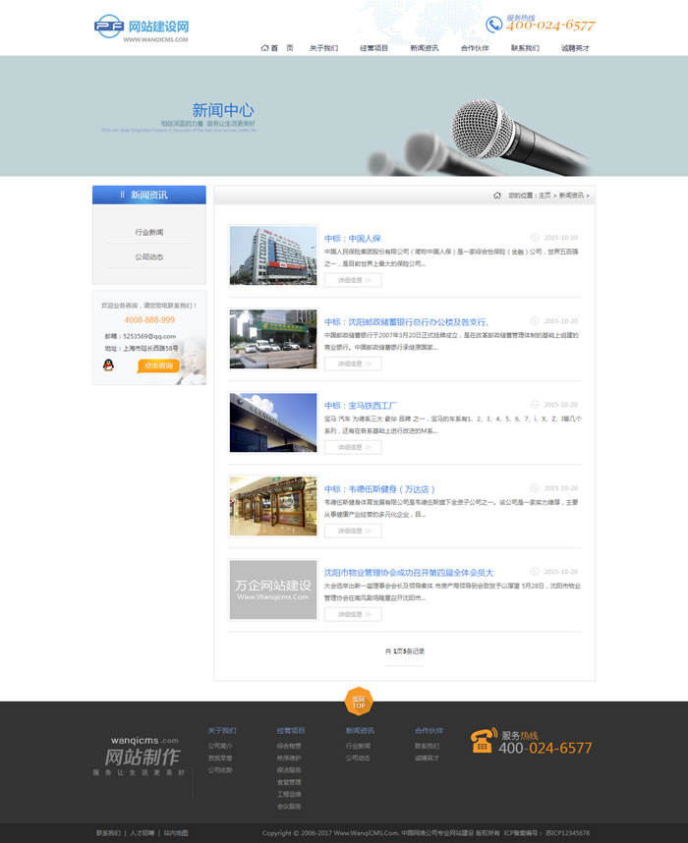Click 详细信息 button under 沈阳市物业管理协会
The image size is (688, 843).
(x=353, y=614)
